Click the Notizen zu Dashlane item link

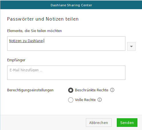tap(26, 41)
